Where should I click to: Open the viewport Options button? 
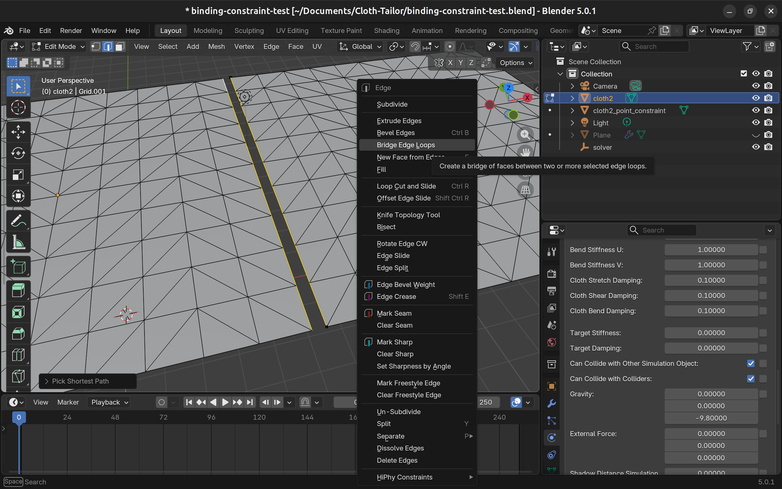click(515, 63)
